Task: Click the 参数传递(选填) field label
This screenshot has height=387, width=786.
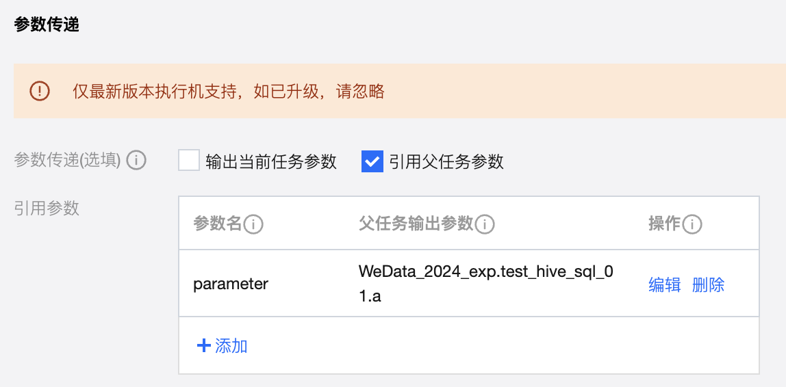Action: pos(67,161)
